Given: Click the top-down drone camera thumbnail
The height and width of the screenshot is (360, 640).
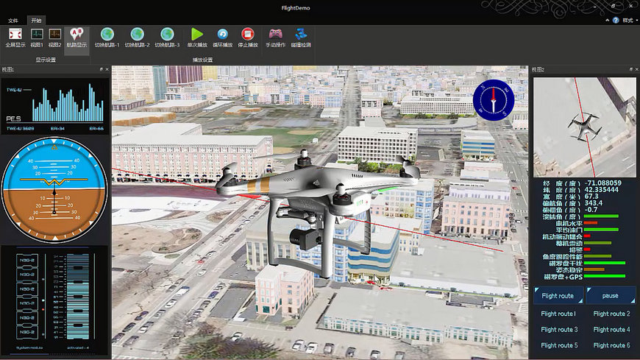Looking at the screenshot, I should pos(585,127).
